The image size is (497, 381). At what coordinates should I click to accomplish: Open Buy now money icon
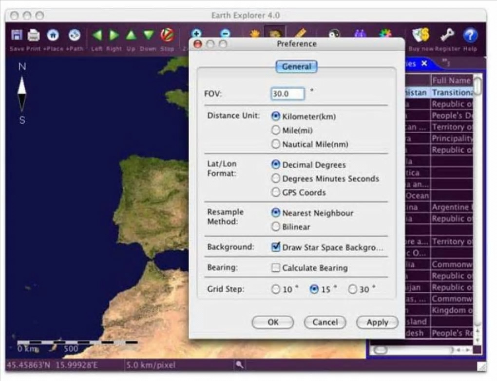(x=421, y=35)
